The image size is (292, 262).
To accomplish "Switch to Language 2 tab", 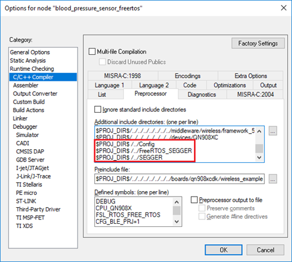I will pos(154,85).
